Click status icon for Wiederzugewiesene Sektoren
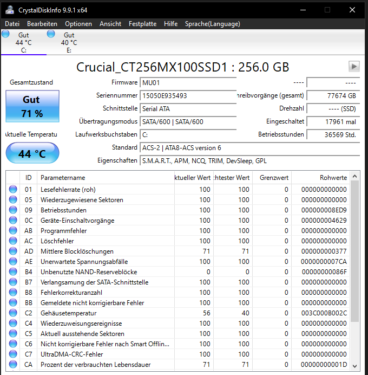The width and height of the screenshot is (368, 375). 13,199
